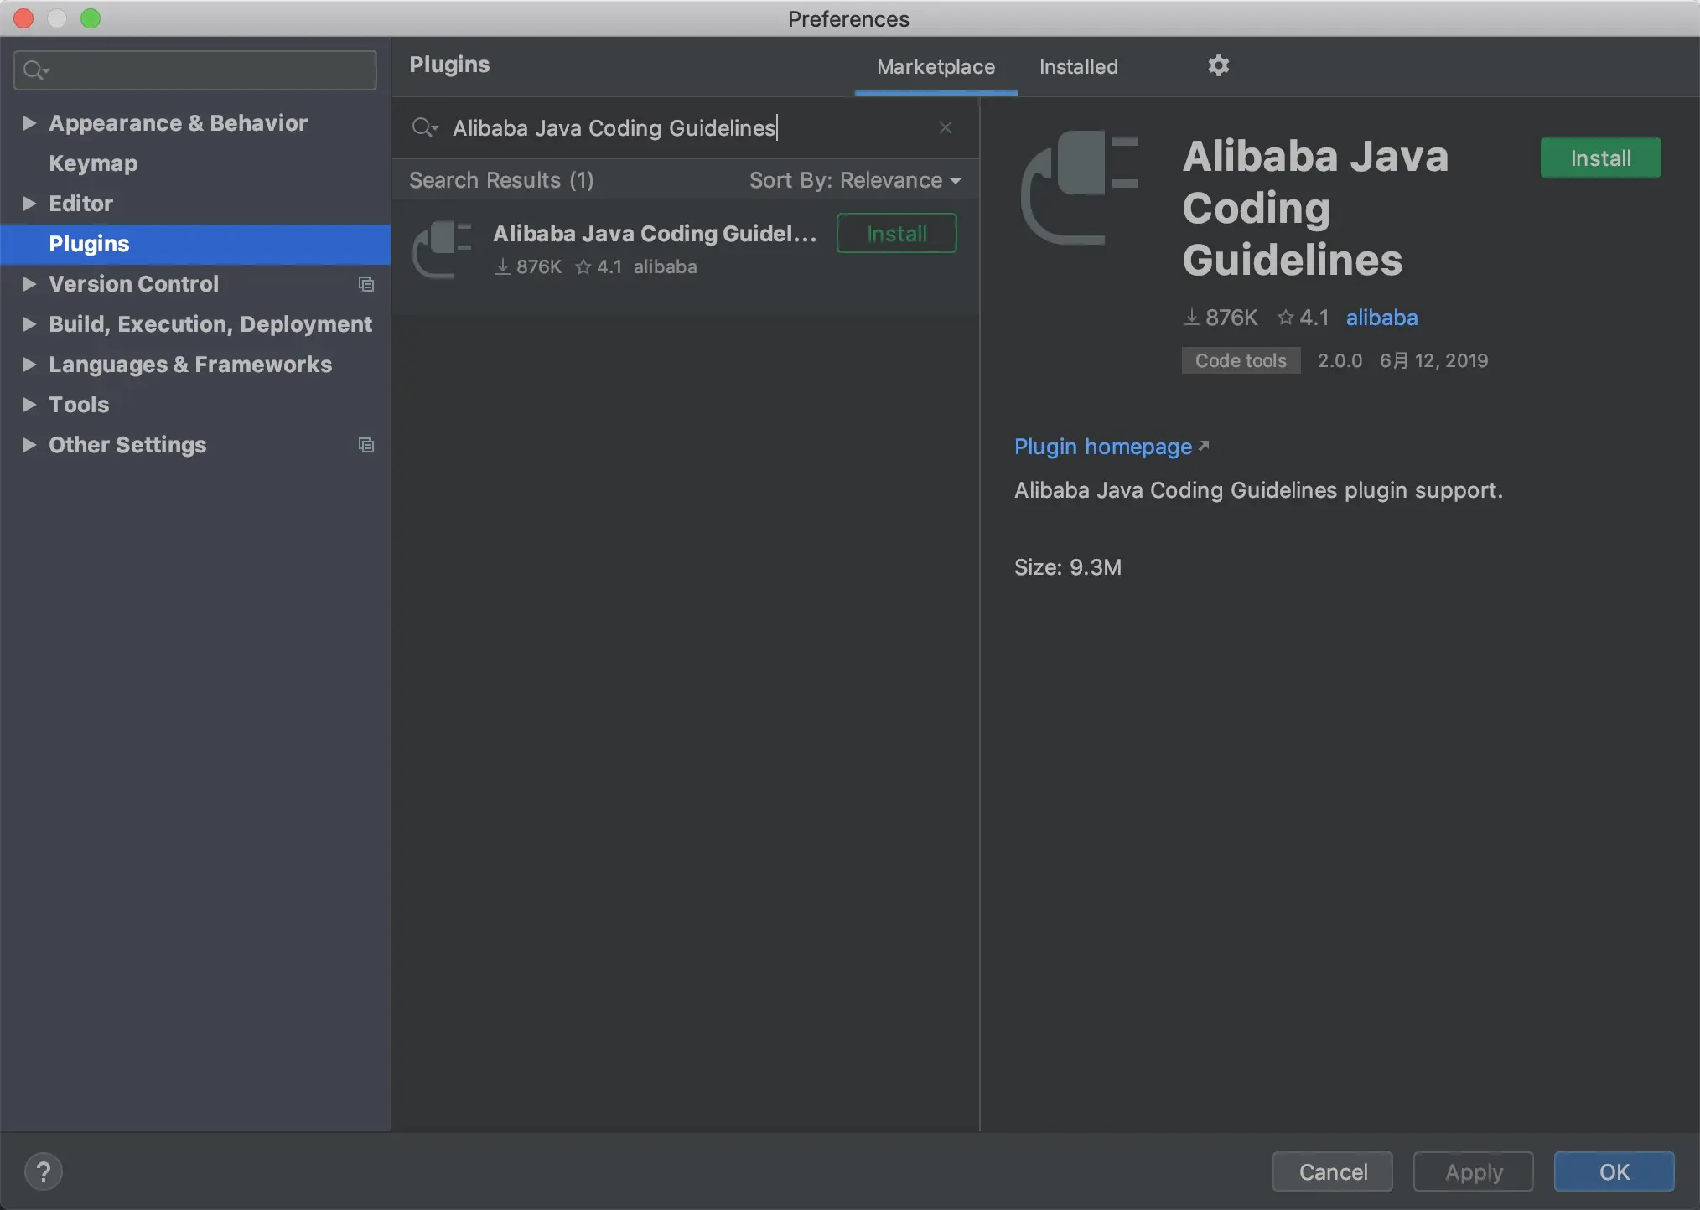
Task: Clear the plugin search text
Action: (945, 127)
